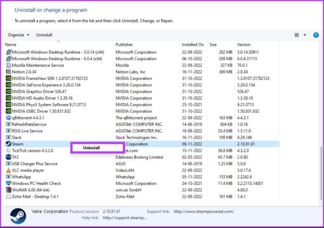This screenshot has width=324, height=228.
Task: Select RefreshRateService name
Action: point(29,124)
